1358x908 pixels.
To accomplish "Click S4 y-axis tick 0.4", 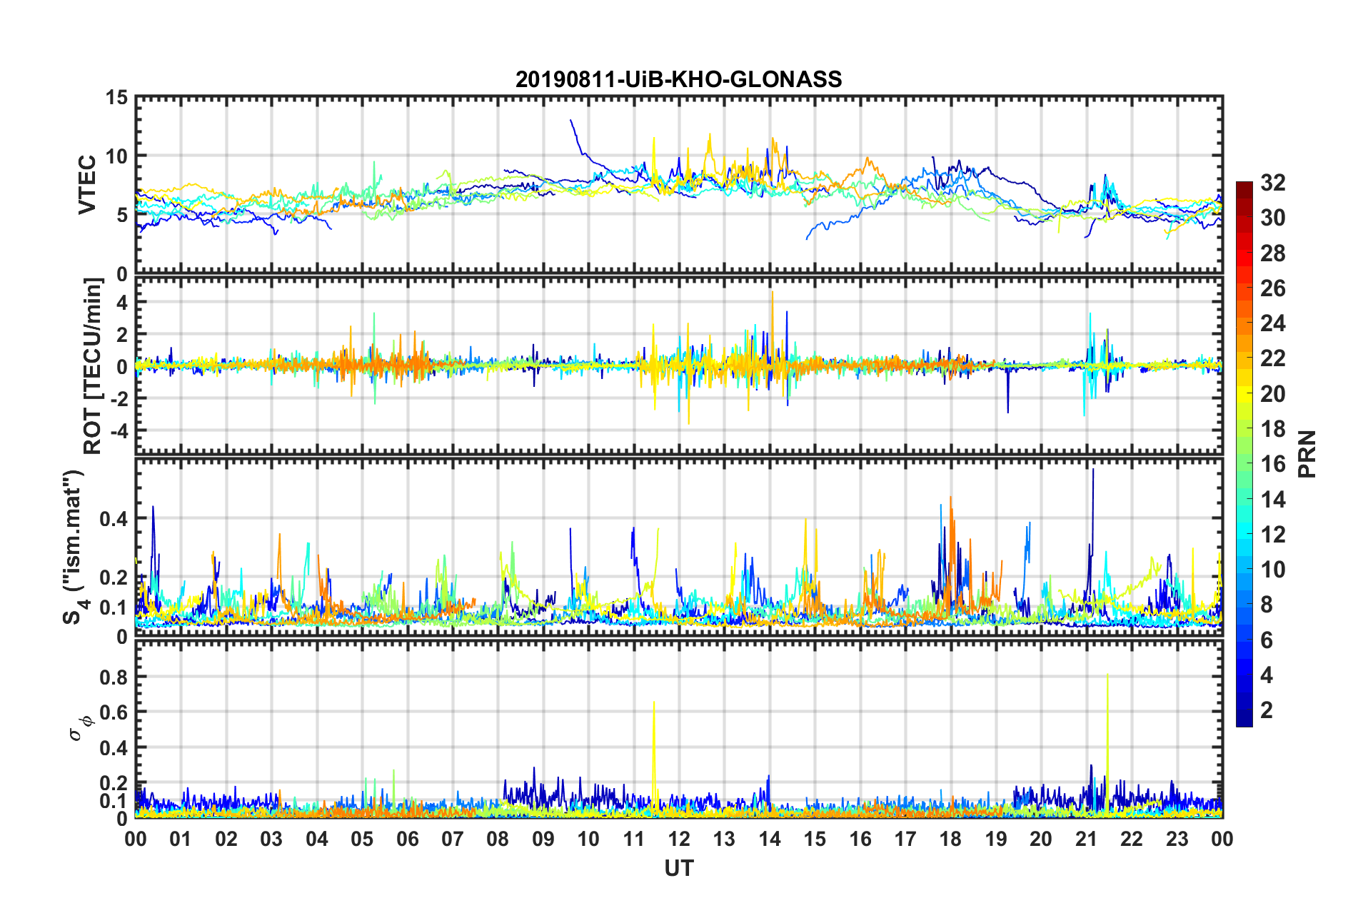I will [x=114, y=519].
